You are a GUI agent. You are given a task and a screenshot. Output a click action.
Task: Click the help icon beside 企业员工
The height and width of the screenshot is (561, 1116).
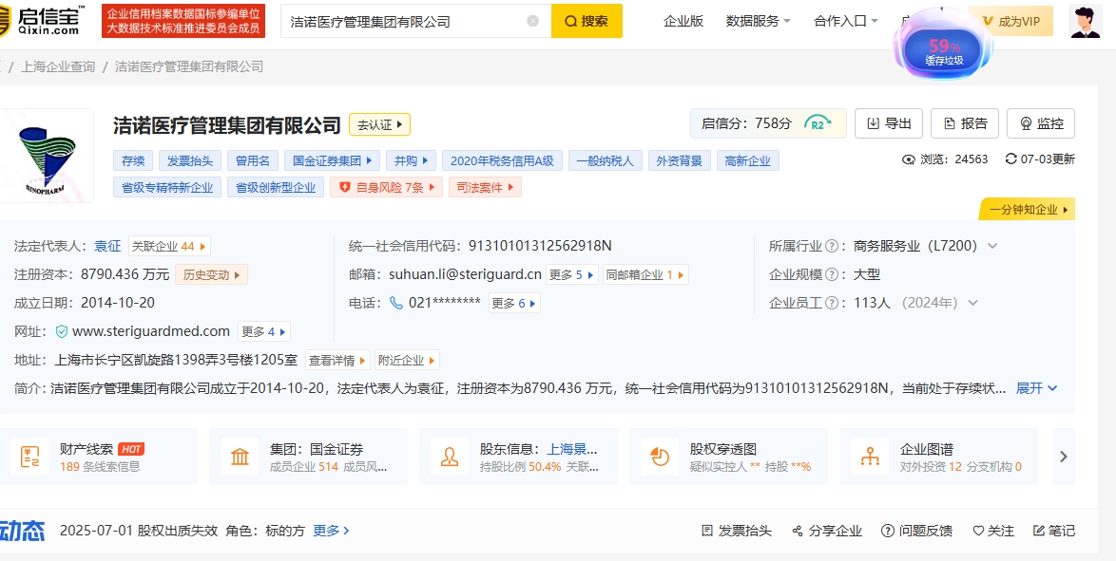pyautogui.click(x=831, y=303)
